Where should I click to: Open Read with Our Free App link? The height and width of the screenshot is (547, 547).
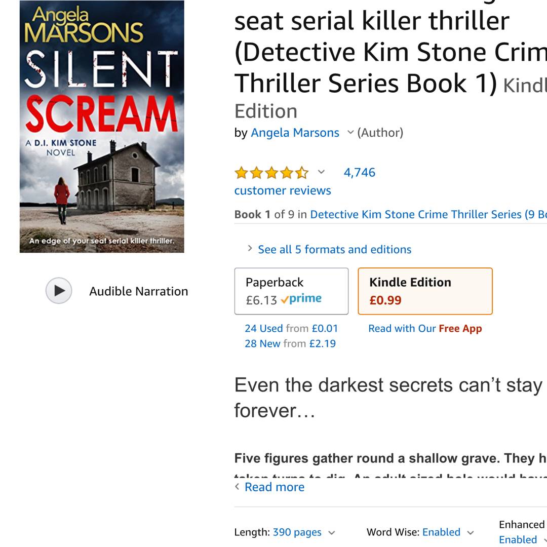[425, 328]
